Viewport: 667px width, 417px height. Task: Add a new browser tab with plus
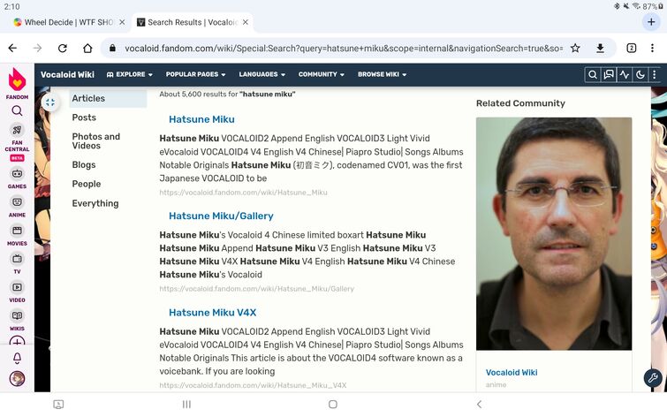(651, 21)
